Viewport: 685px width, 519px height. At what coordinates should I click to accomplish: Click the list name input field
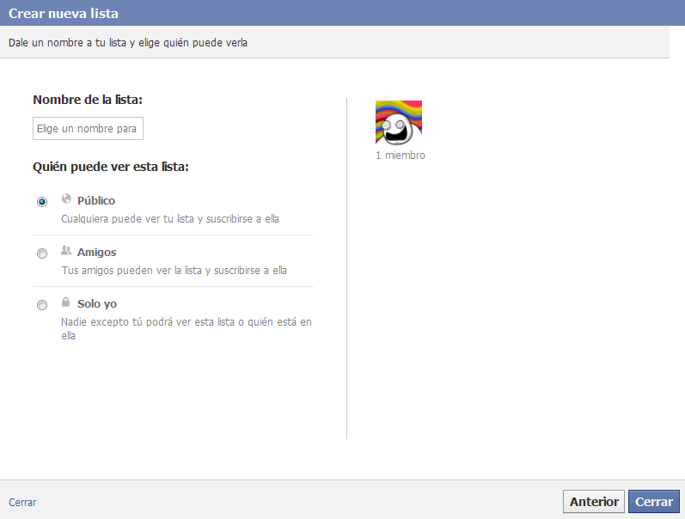(x=88, y=128)
